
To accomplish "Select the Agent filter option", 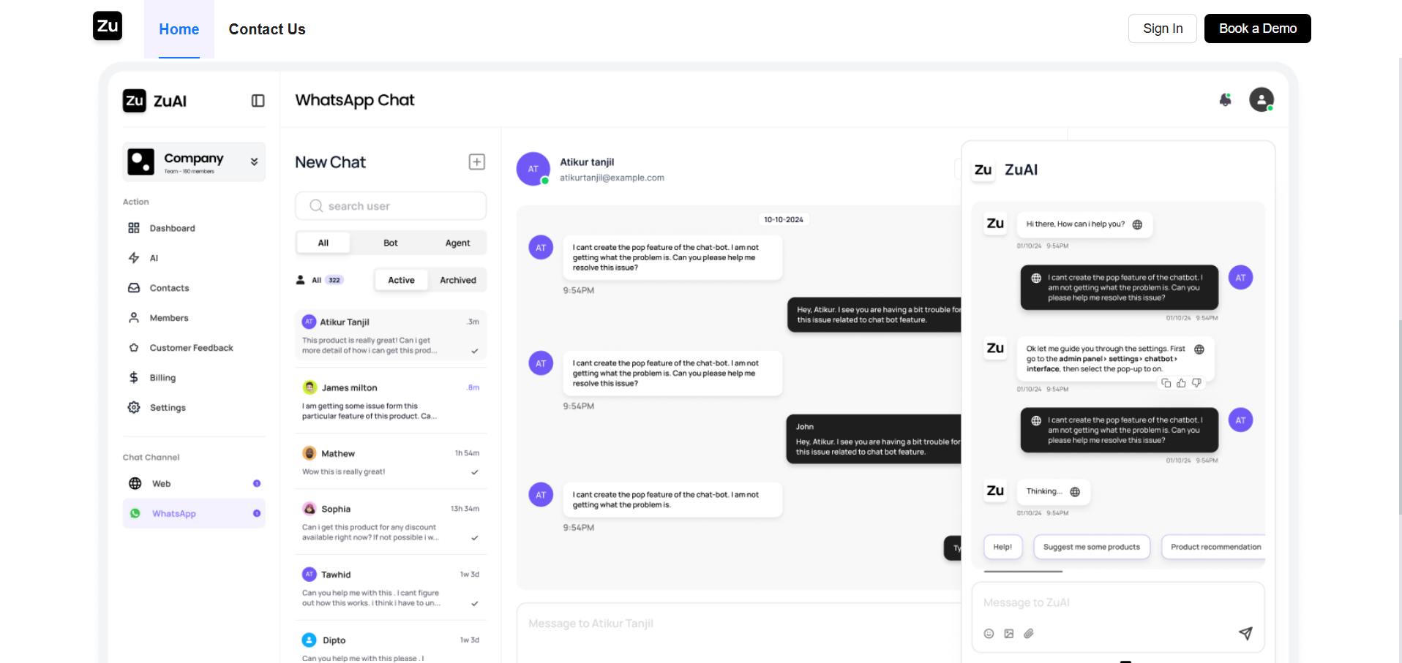I will (x=457, y=243).
